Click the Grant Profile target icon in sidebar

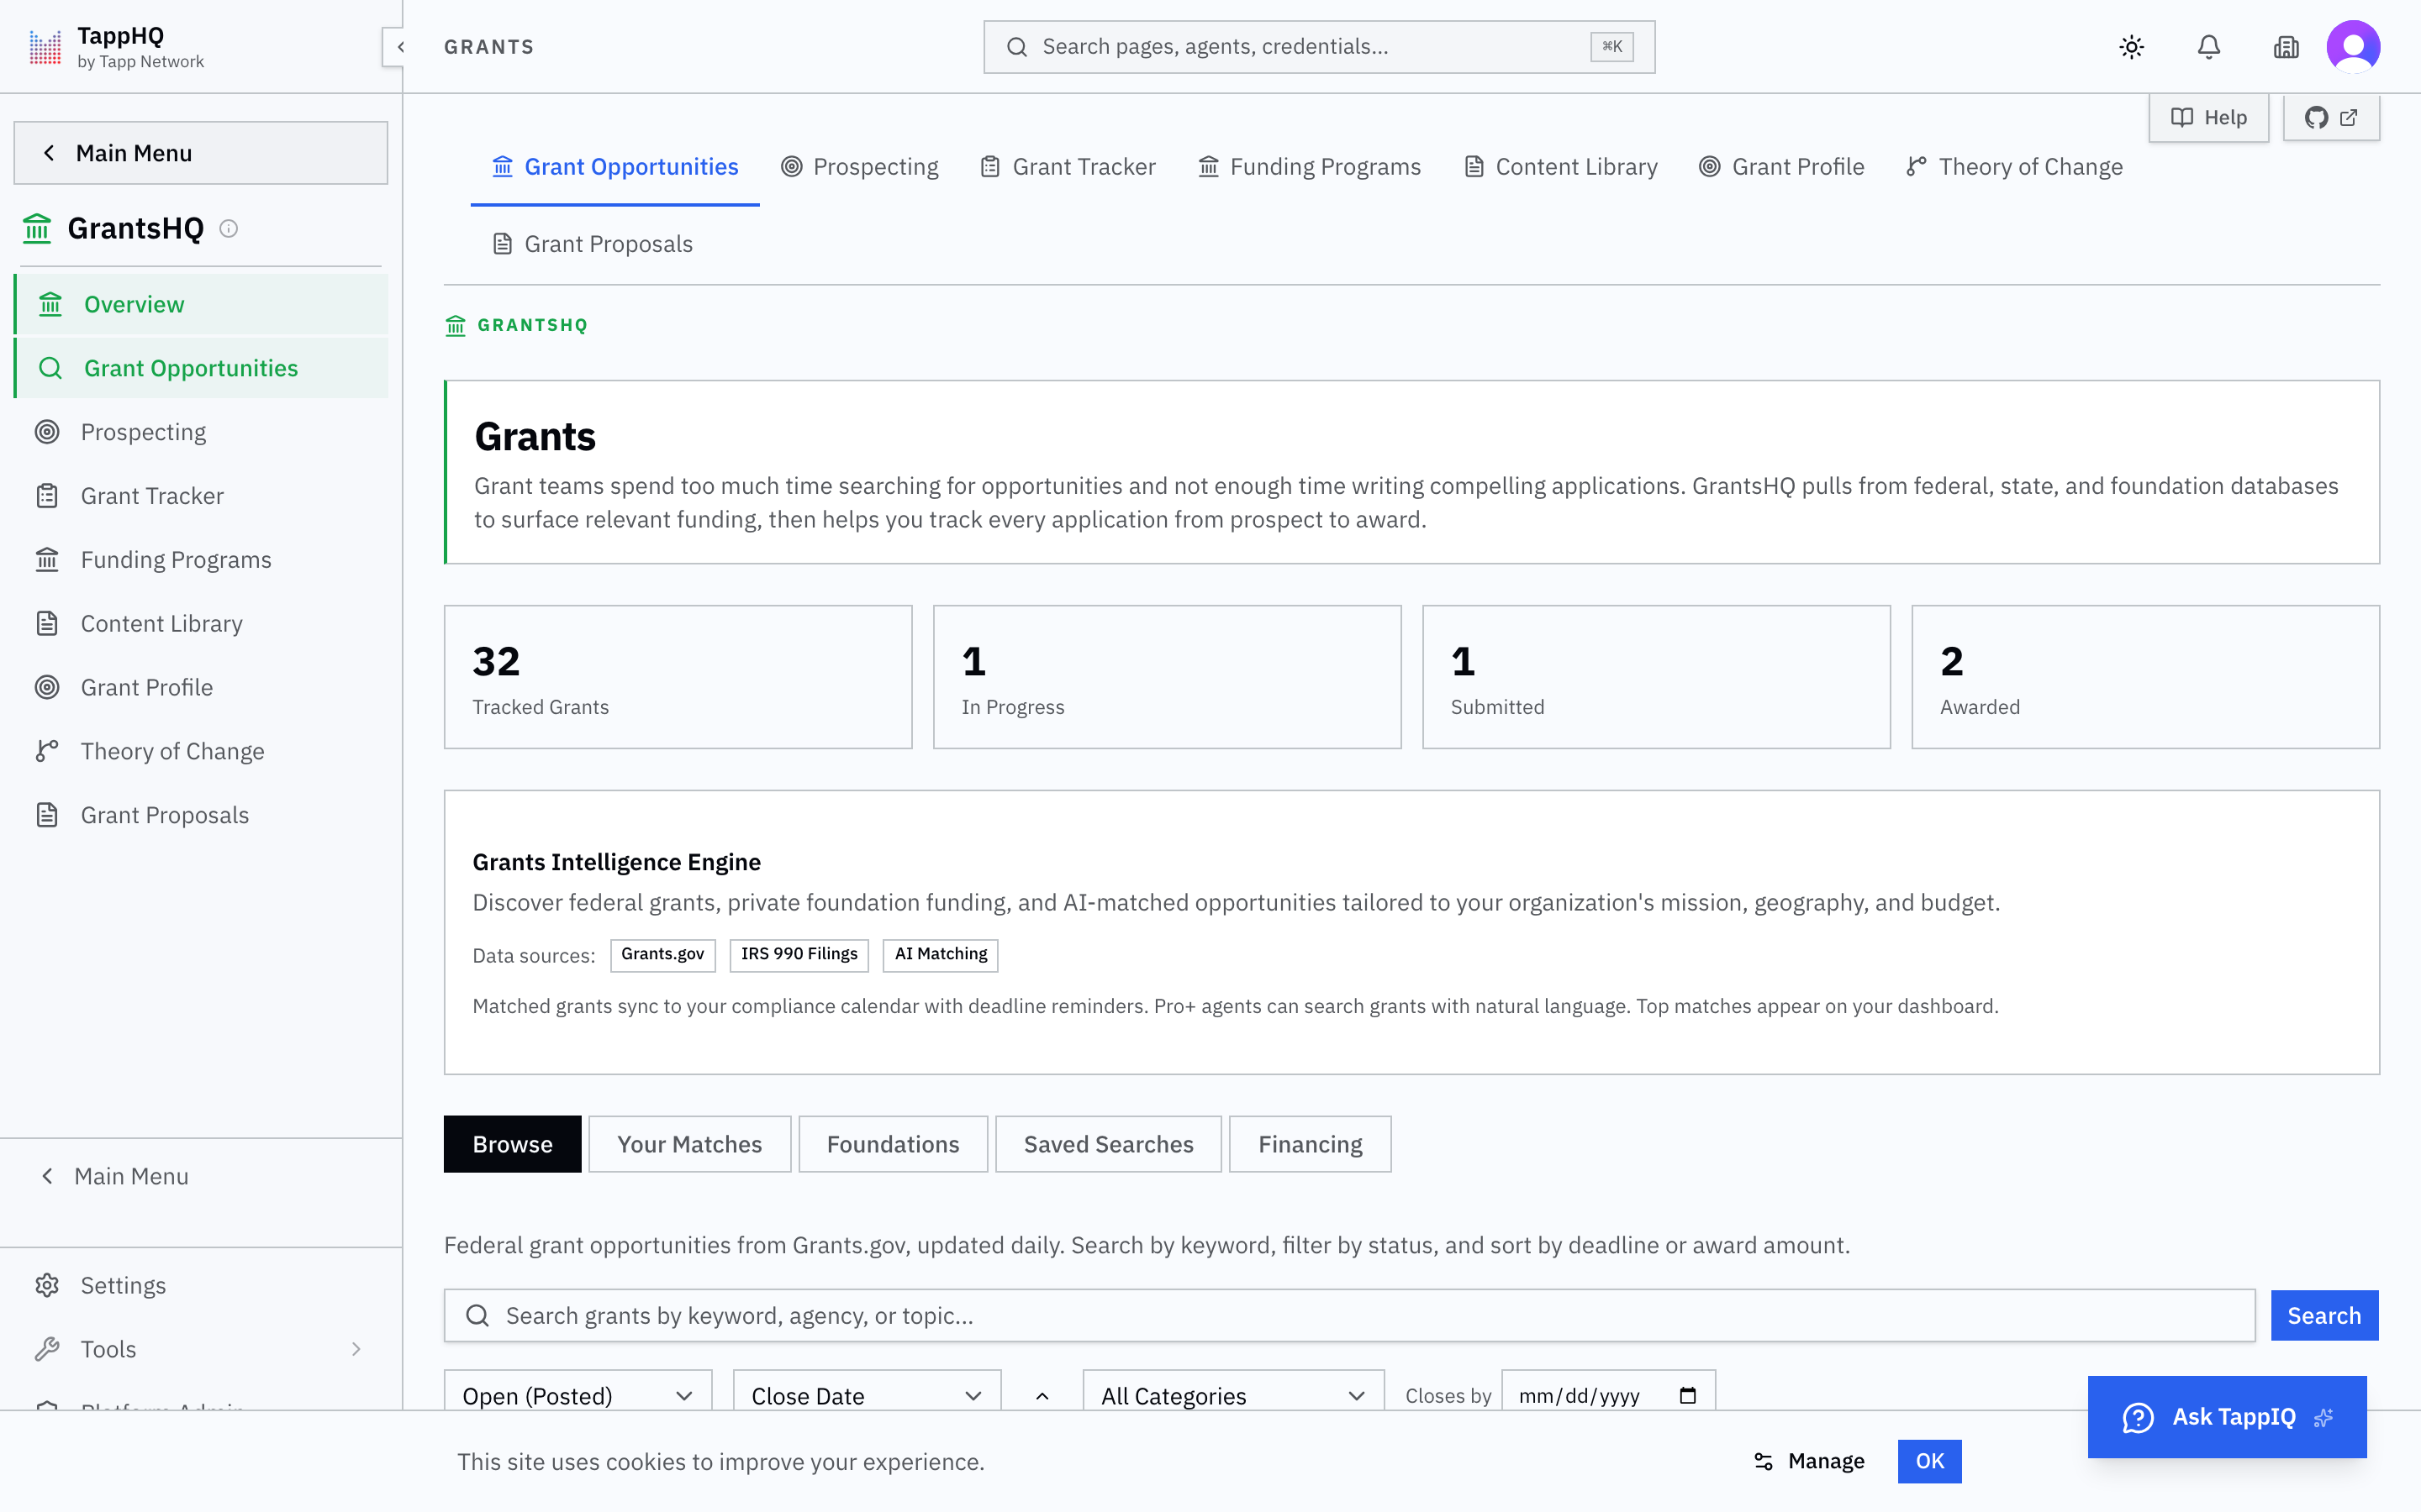pos(47,688)
